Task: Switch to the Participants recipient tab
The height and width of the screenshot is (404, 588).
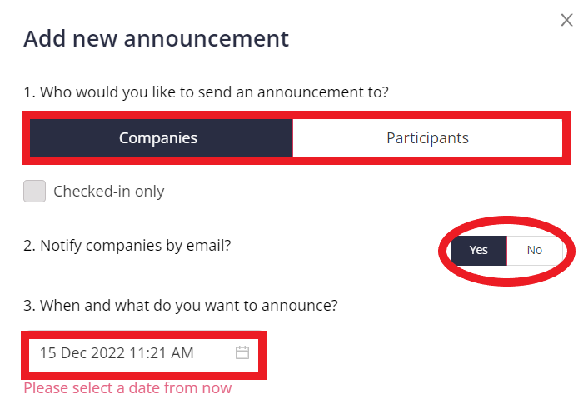Action: point(427,137)
